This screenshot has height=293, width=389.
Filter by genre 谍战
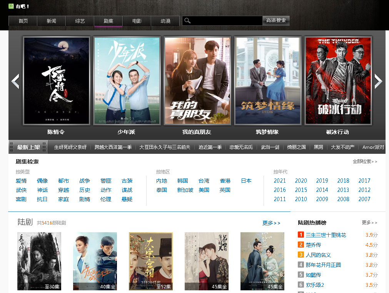click(x=127, y=190)
